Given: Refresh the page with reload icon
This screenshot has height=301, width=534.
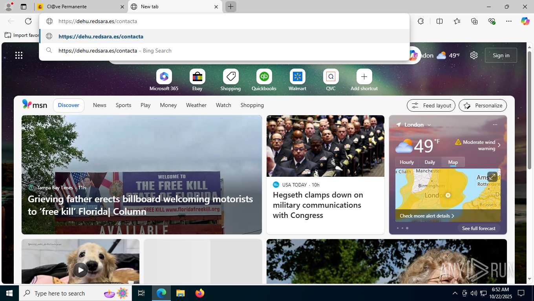Looking at the screenshot, I should [x=28, y=21].
